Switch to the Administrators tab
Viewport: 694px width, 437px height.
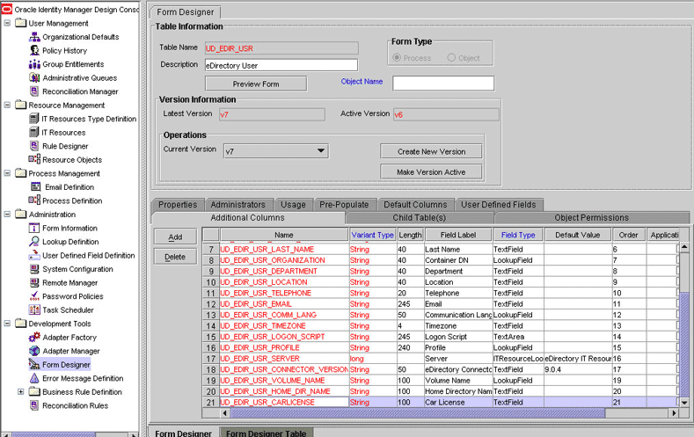coord(238,204)
